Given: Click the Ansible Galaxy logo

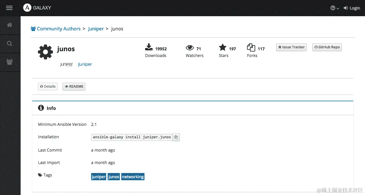Looking at the screenshot, I should 37,8.
